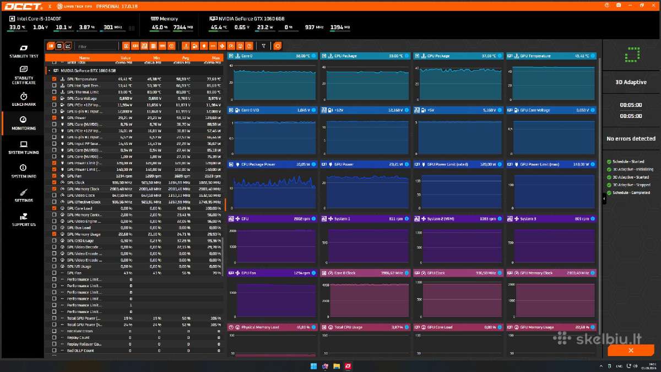
Task: Uncheck GPU Memory Clock sensor checkbox
Action: (54, 188)
